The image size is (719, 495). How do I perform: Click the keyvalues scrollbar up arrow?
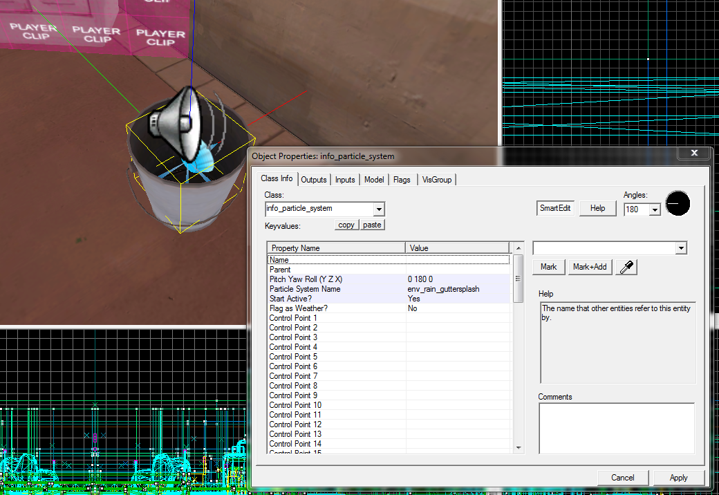coord(519,248)
